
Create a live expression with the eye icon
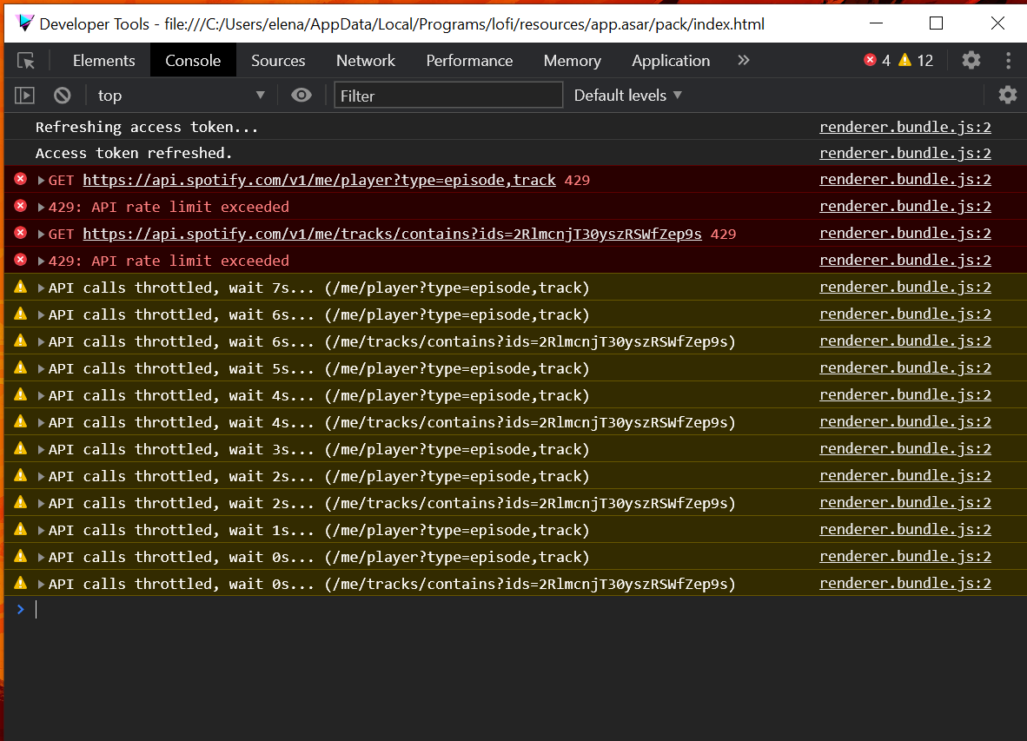pos(301,96)
